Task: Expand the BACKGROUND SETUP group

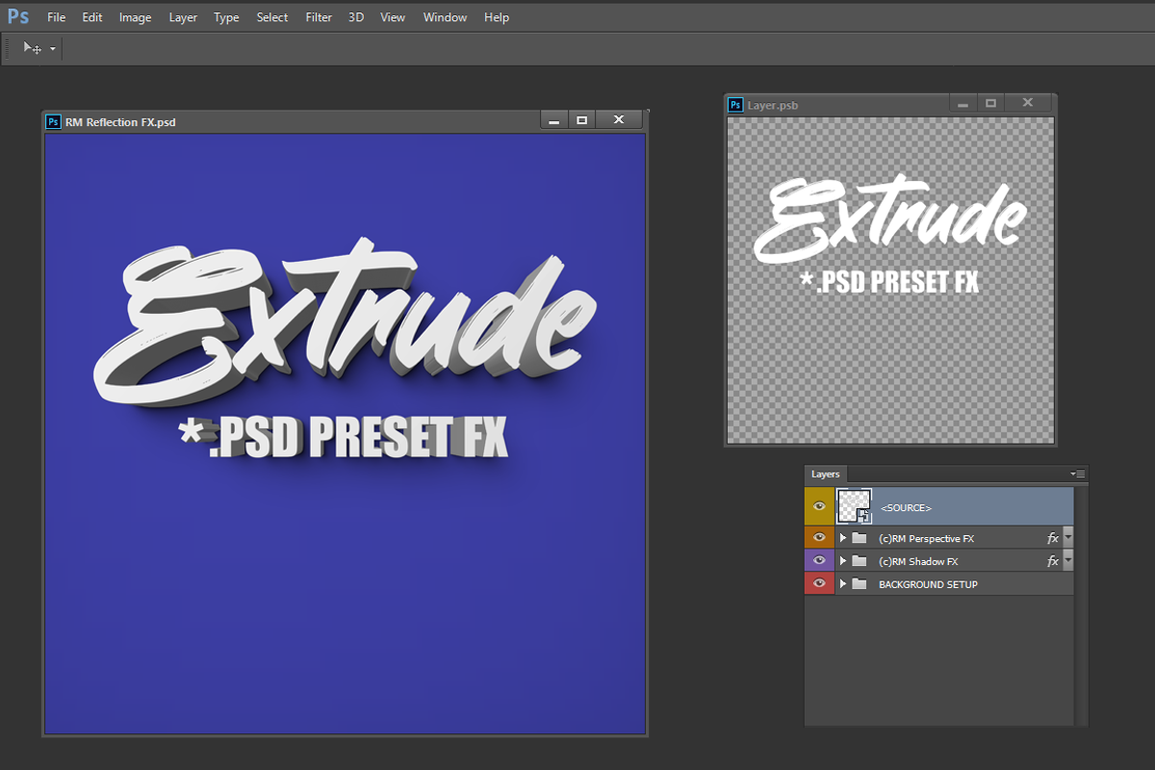Action: (x=843, y=584)
